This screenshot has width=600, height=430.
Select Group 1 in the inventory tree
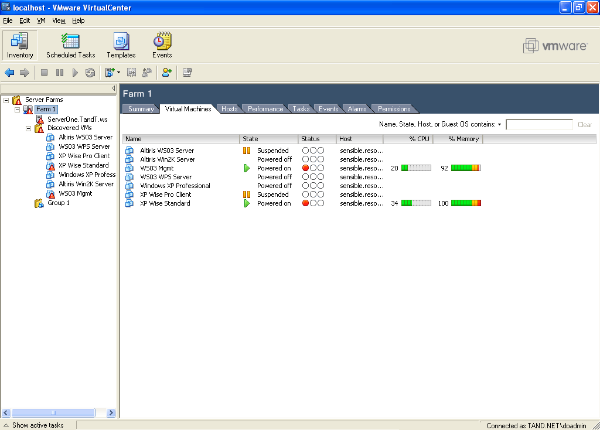pos(59,203)
